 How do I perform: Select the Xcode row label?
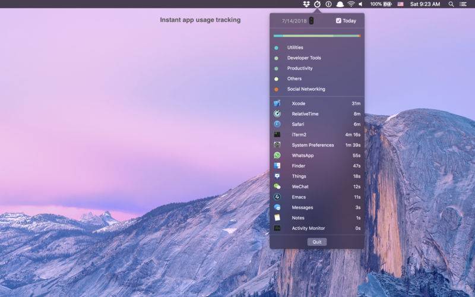[x=299, y=103]
